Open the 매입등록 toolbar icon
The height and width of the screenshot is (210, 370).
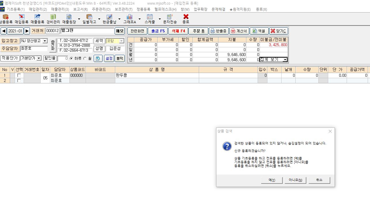pyautogui.click(x=22, y=19)
